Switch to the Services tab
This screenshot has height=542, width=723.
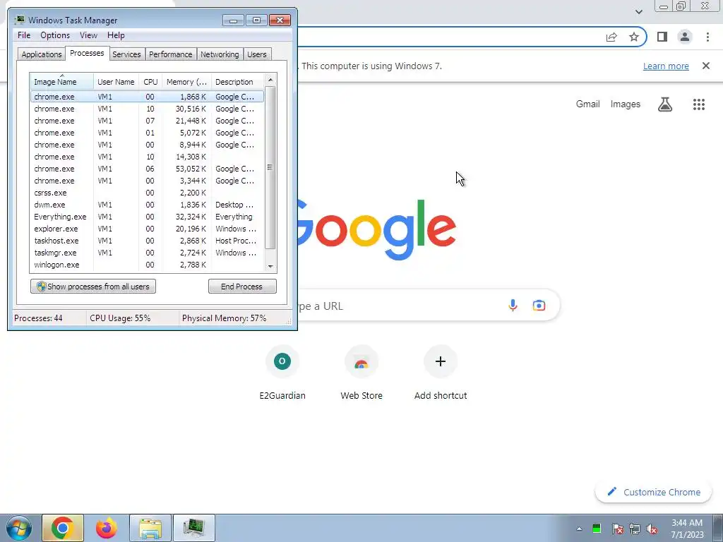click(126, 54)
